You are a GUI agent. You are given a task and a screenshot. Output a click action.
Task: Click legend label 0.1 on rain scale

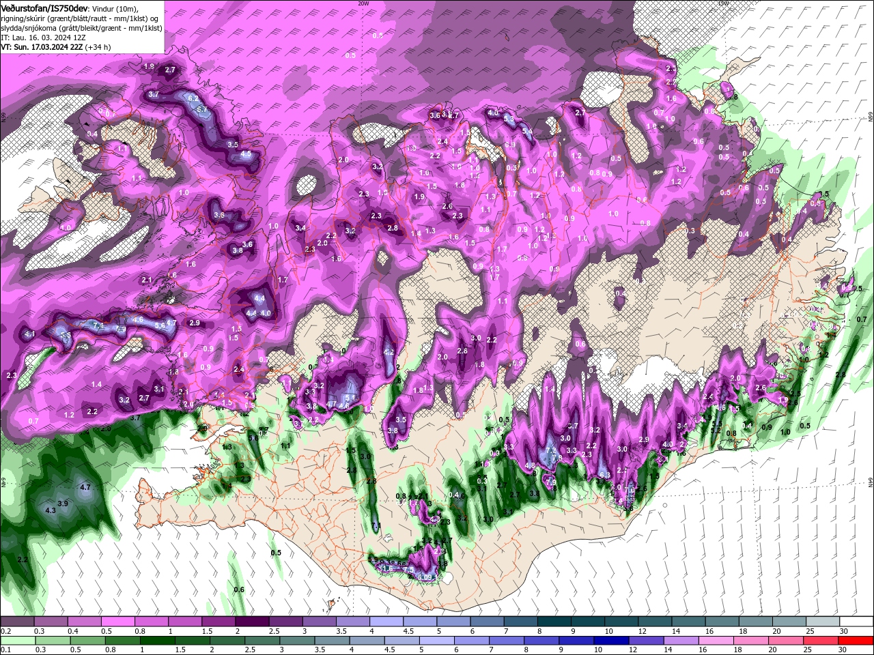click(5, 650)
